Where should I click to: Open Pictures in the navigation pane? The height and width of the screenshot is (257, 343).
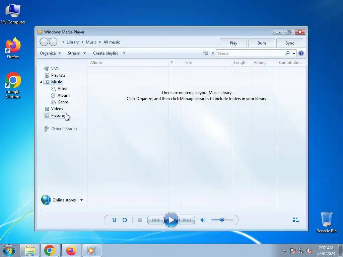(55, 115)
